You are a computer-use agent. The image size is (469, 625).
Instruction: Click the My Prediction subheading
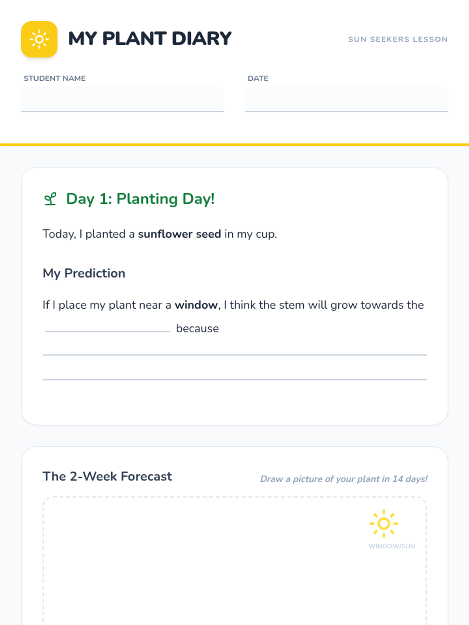pyautogui.click(x=84, y=273)
